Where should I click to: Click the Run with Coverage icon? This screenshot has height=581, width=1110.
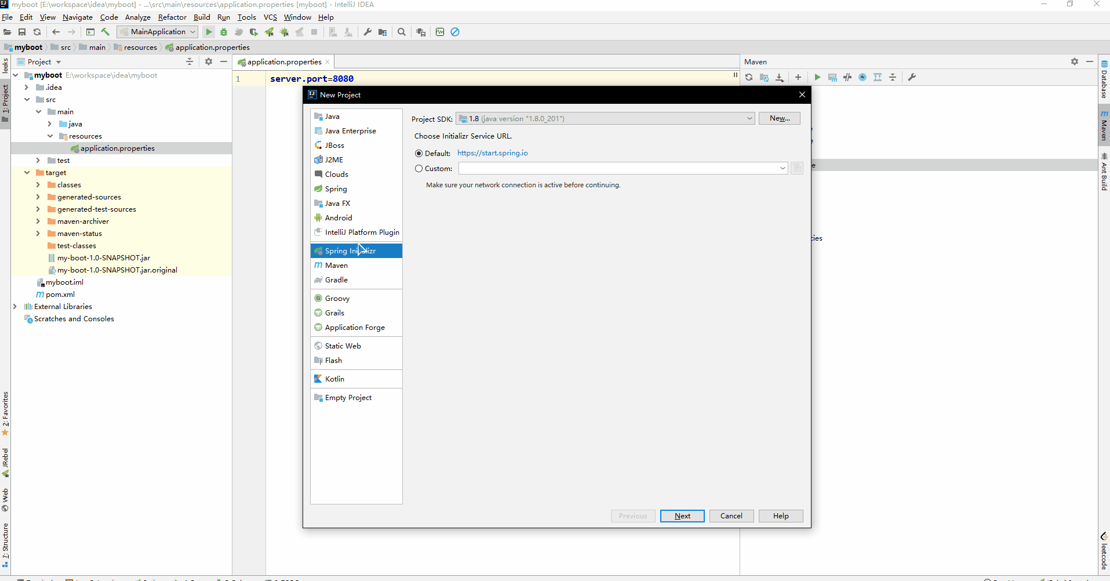pyautogui.click(x=254, y=32)
